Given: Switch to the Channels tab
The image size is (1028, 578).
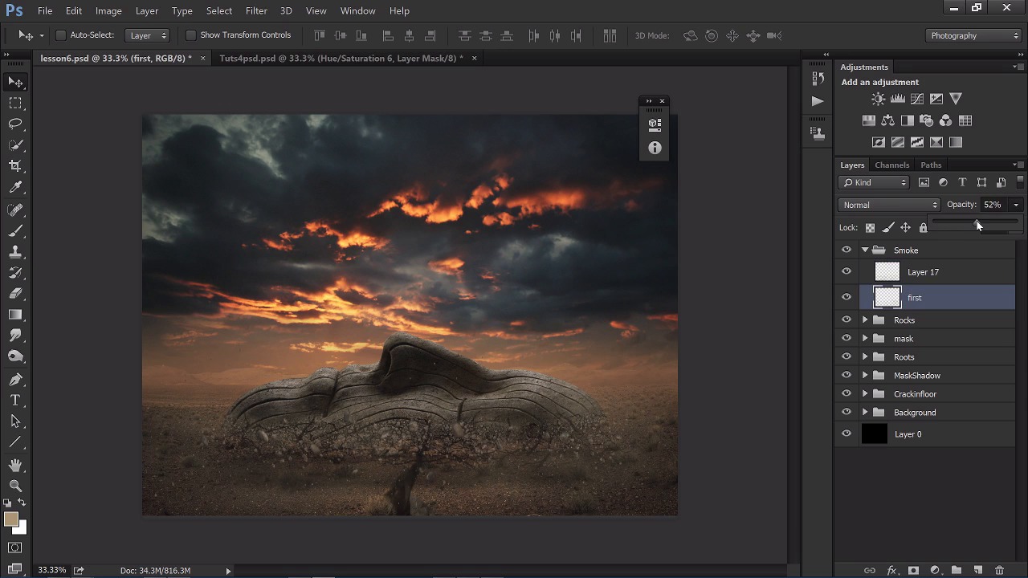Looking at the screenshot, I should (891, 165).
